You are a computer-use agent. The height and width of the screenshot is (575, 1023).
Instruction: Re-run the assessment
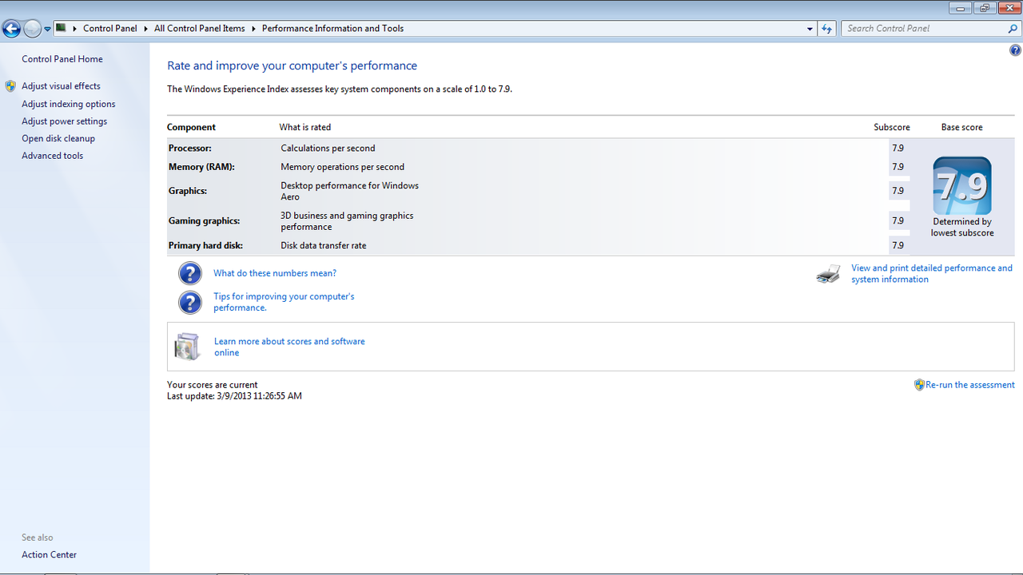tap(970, 385)
